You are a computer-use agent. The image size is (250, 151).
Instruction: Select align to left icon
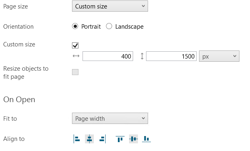(x=77, y=139)
